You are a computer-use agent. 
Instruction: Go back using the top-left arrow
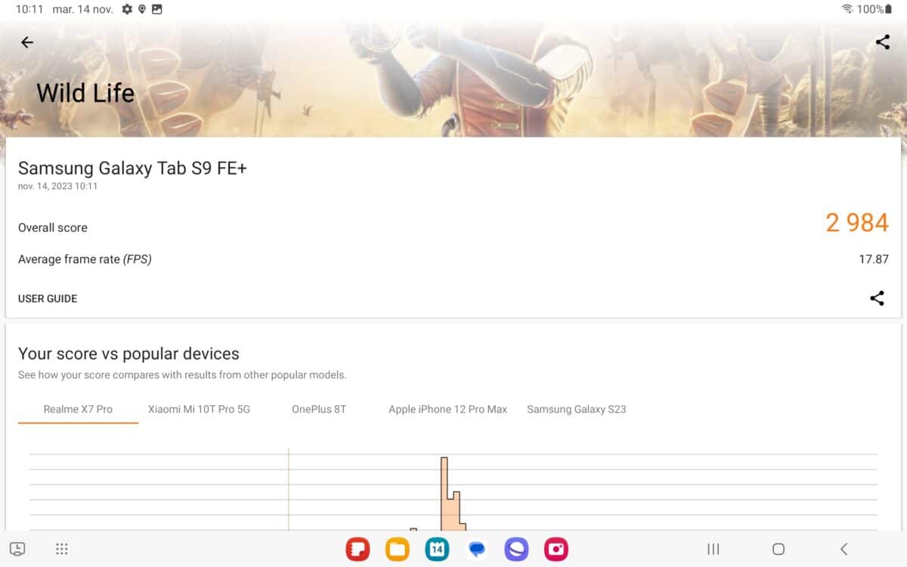27,42
